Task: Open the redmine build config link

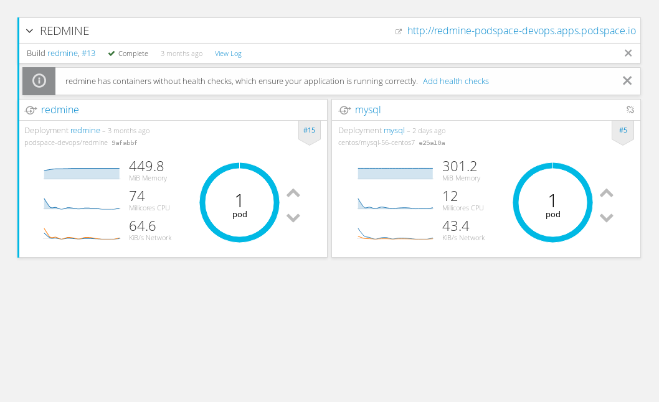Action: [x=63, y=54]
